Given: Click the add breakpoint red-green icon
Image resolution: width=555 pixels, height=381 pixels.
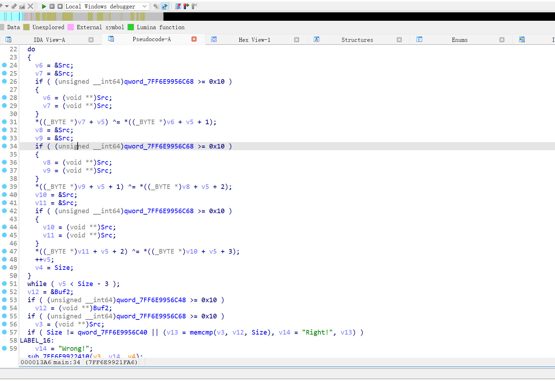Looking at the screenshot, I should point(186,6).
